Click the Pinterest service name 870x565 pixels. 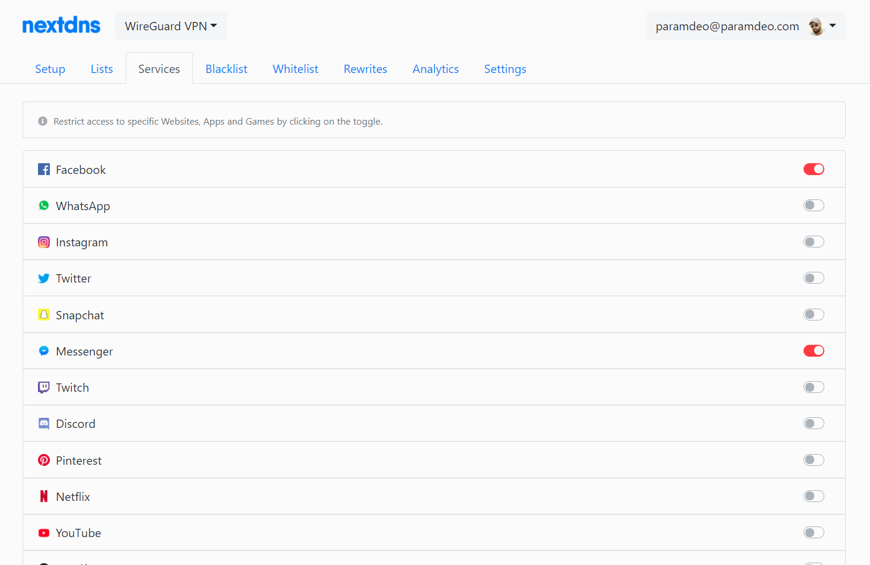[x=78, y=461]
